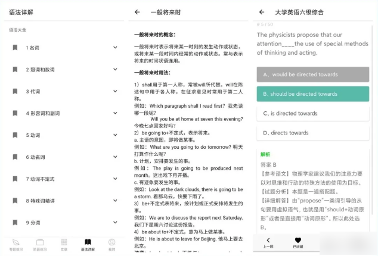Expand the 9 分词 chevron
This screenshot has height=256, width=378.
(x=115, y=223)
